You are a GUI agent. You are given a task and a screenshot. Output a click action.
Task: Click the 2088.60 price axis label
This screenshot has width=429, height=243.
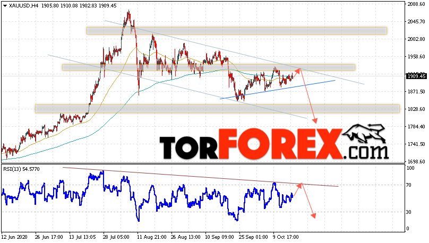click(416, 4)
